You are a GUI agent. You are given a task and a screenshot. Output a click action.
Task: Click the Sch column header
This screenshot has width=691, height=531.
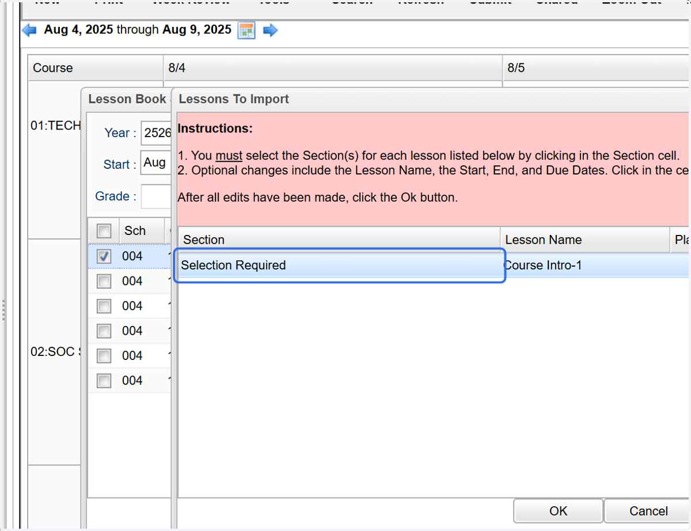pyautogui.click(x=142, y=231)
